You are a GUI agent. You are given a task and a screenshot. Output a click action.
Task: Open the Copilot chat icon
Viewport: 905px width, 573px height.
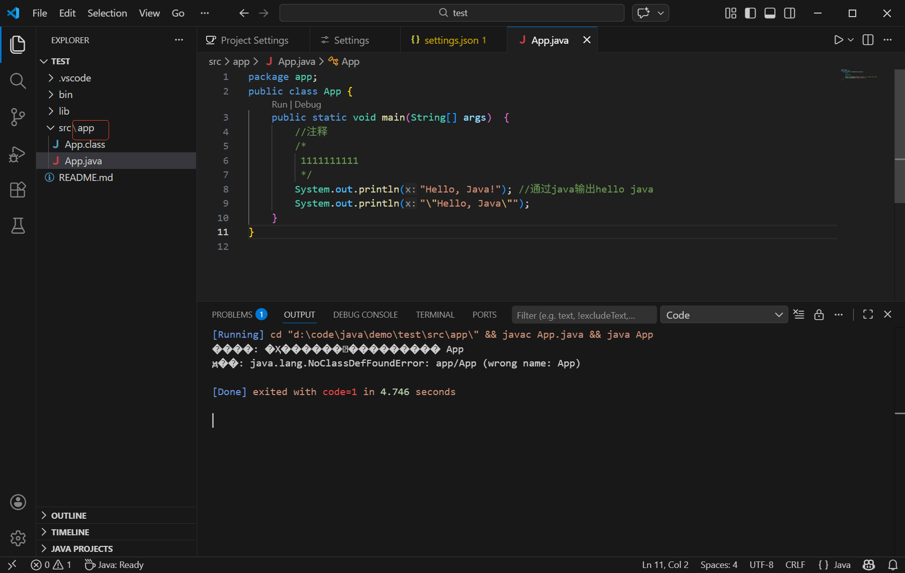(x=644, y=13)
